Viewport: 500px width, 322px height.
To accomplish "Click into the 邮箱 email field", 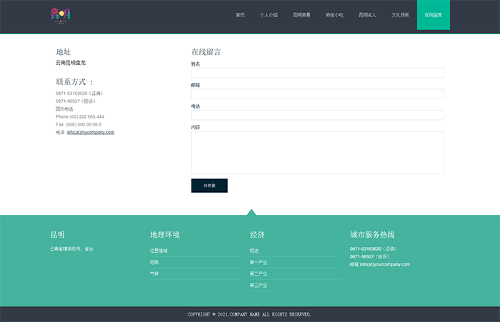I will 317,94.
